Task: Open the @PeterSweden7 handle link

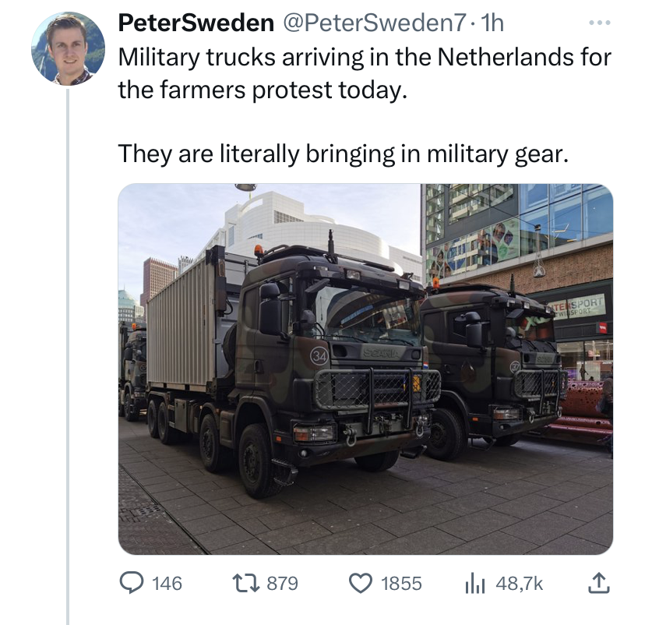Action: (375, 23)
